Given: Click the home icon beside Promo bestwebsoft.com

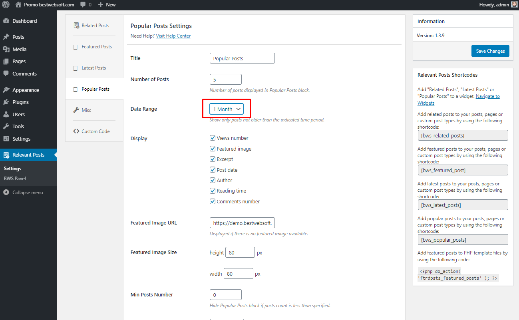Looking at the screenshot, I should pos(18,5).
